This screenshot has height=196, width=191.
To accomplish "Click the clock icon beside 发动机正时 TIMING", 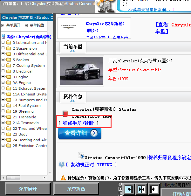I will 62,164.
